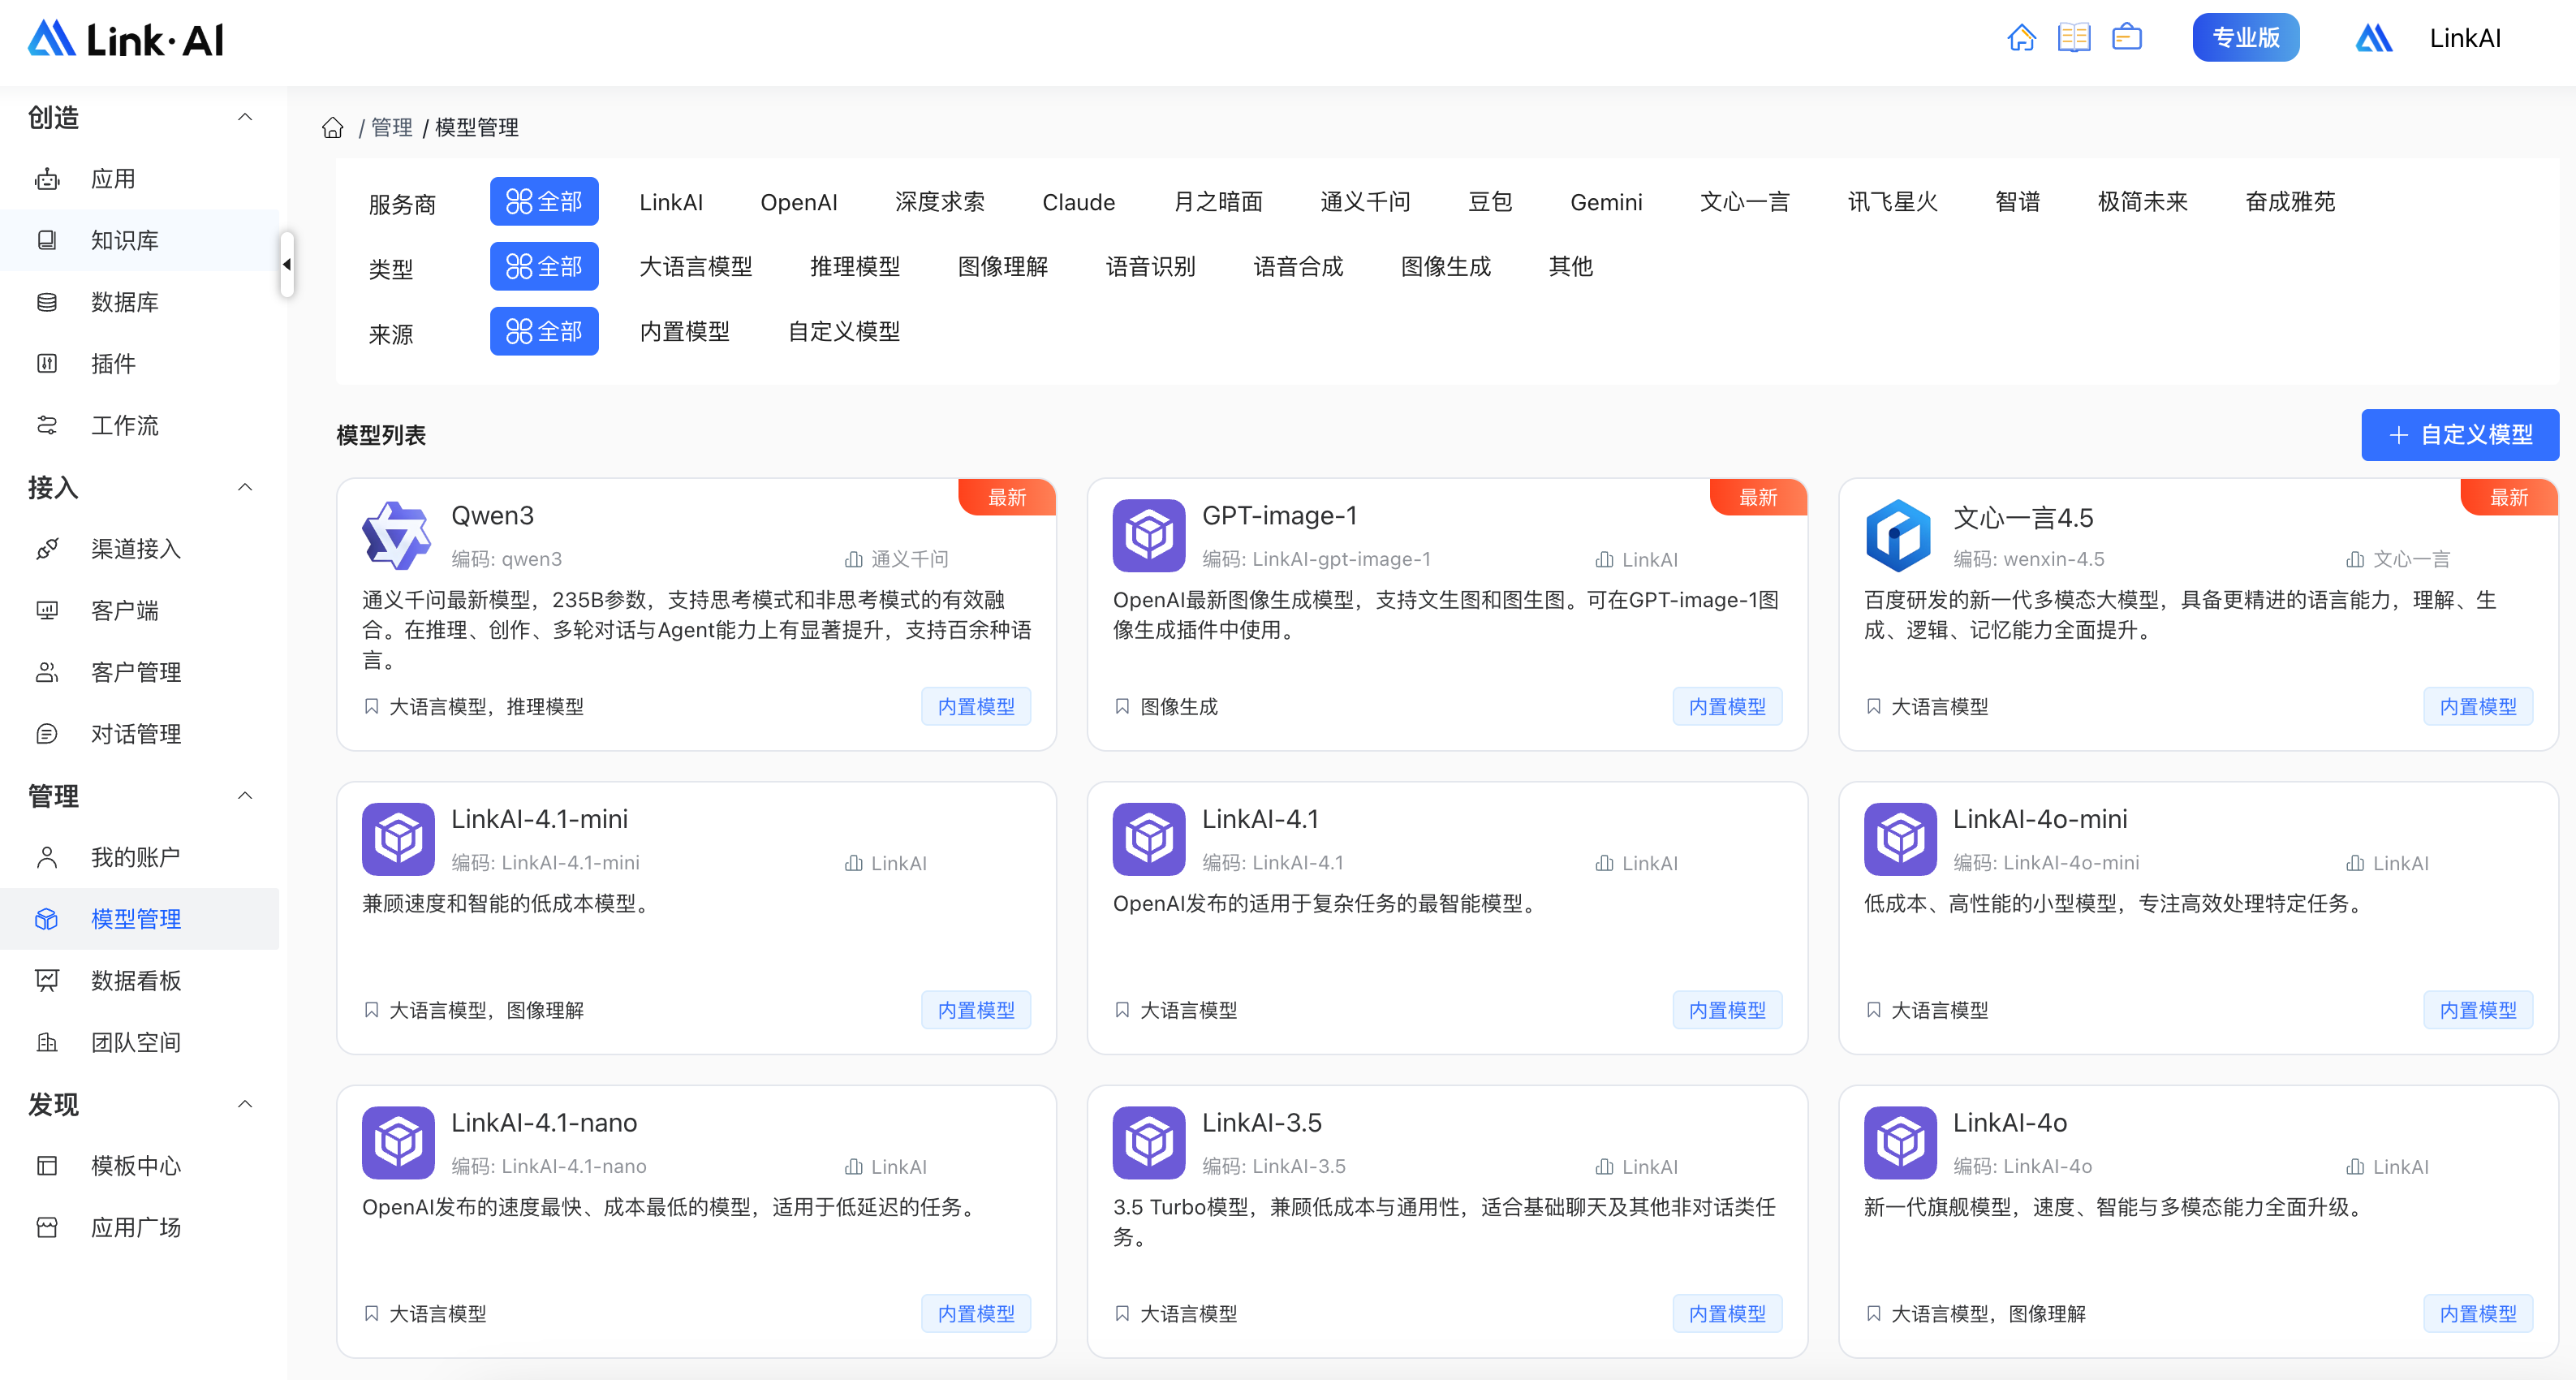The width and height of the screenshot is (2576, 1380).
Task: Click 内置模型 tag on Qwen3 card
Action: 976,707
